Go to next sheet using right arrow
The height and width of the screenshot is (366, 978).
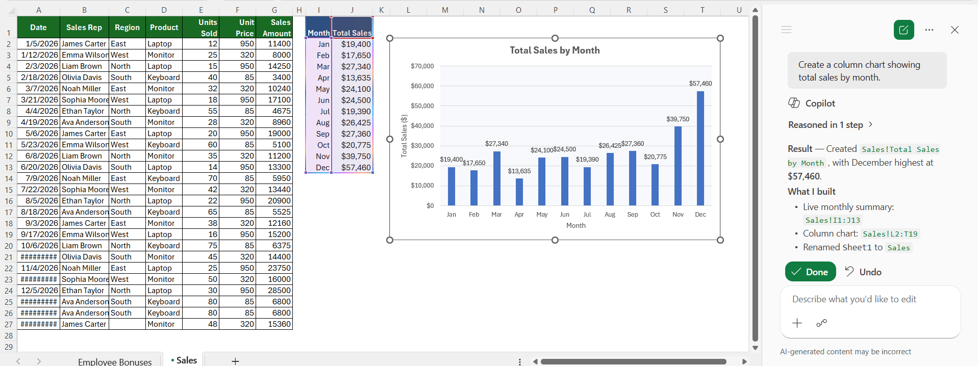pos(39,361)
